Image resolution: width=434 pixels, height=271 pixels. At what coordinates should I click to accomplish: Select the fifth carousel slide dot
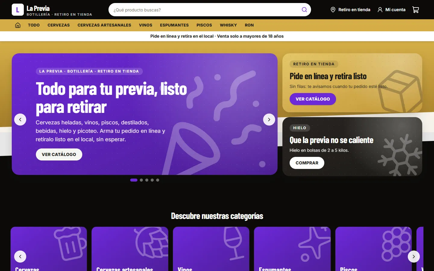tap(158, 180)
